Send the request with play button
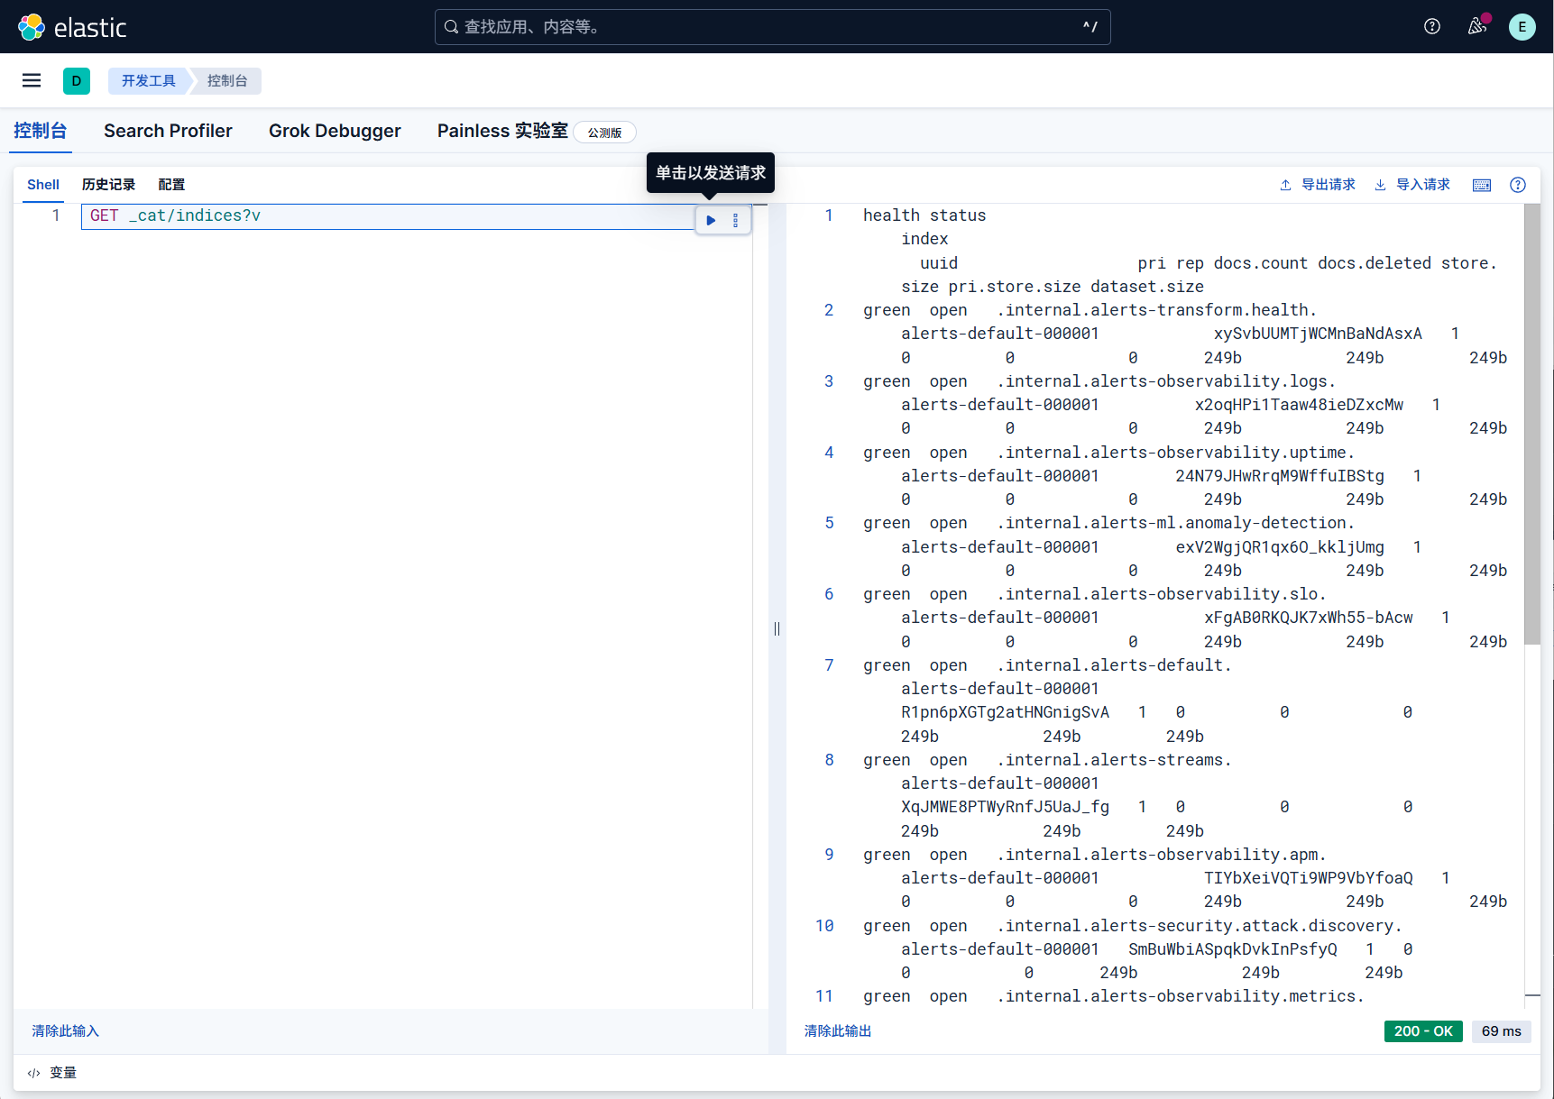This screenshot has height=1099, width=1554. [x=711, y=220]
